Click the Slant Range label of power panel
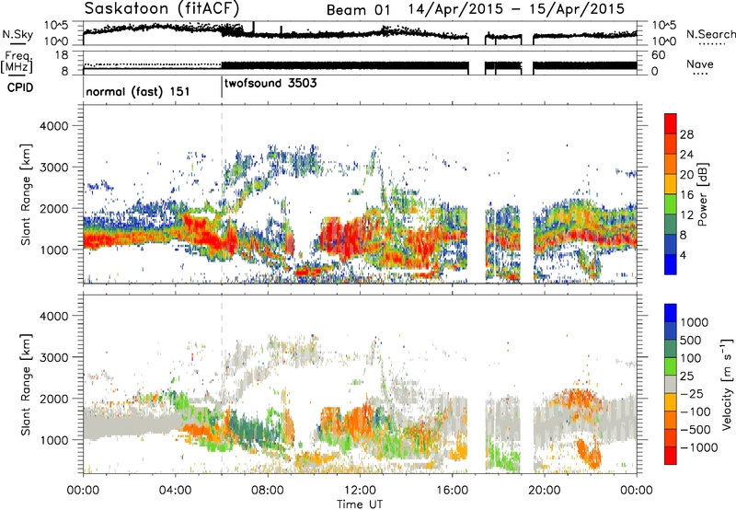 tap(26, 194)
